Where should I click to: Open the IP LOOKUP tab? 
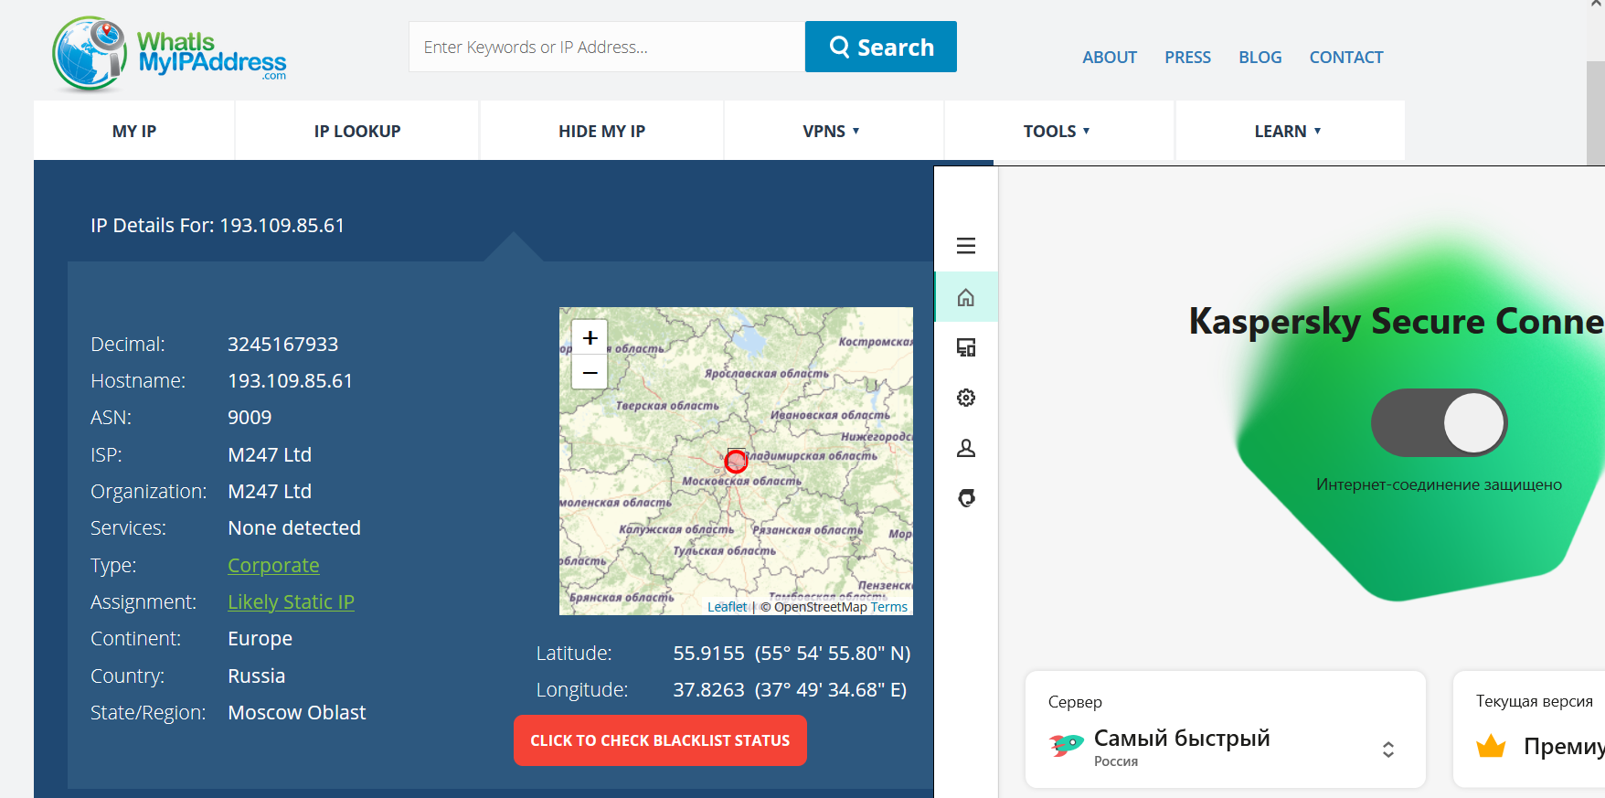(x=357, y=131)
